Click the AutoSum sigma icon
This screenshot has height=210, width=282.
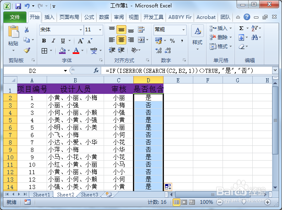click(x=242, y=28)
